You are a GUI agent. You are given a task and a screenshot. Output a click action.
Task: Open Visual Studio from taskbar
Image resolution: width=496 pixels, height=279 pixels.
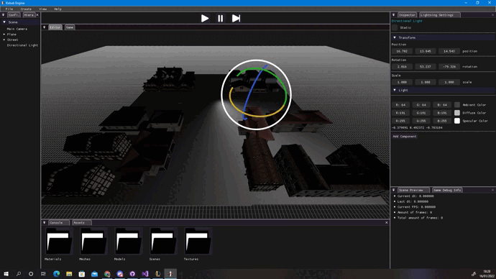click(145, 274)
